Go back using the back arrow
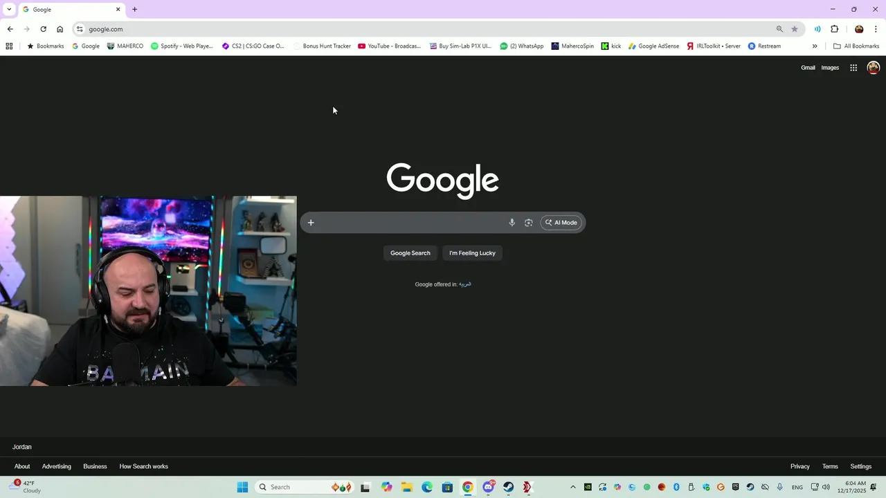This screenshot has width=886, height=498. coord(10,29)
